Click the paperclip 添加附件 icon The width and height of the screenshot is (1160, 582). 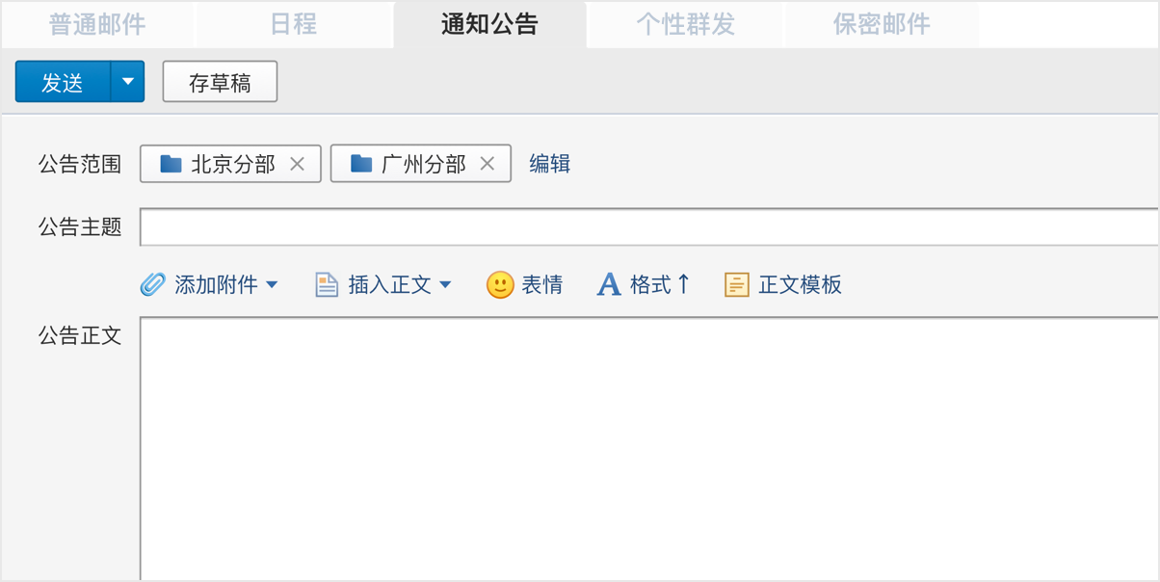coord(153,284)
